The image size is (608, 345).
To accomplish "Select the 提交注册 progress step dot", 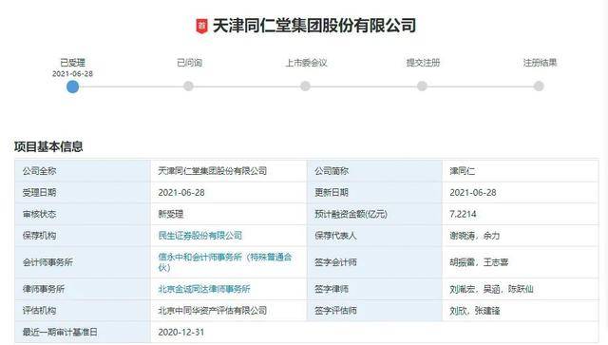I will 422,86.
